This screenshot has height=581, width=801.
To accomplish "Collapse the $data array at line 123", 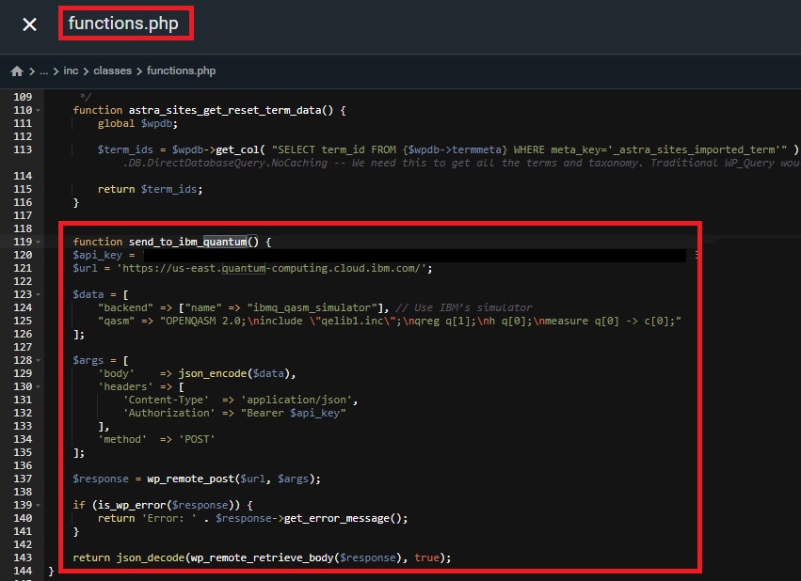I will click(38, 294).
